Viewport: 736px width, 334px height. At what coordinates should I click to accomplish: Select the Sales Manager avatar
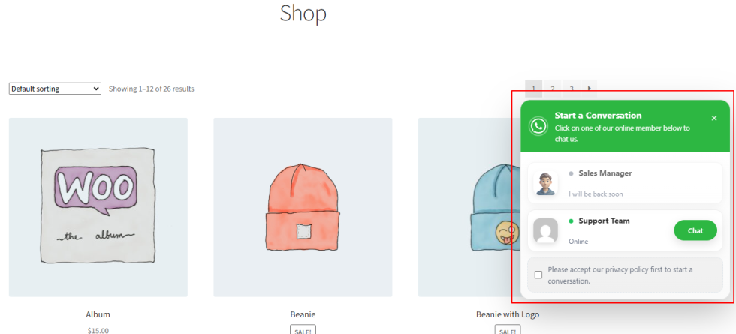click(x=545, y=183)
